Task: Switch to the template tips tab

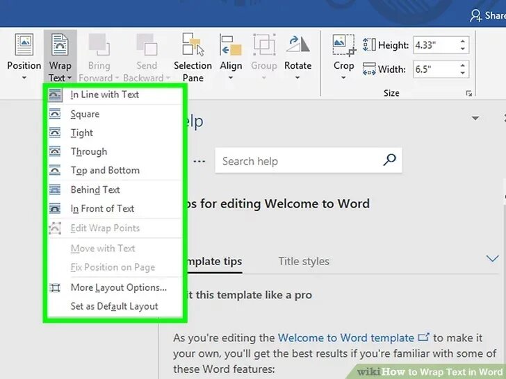Action: [214, 261]
